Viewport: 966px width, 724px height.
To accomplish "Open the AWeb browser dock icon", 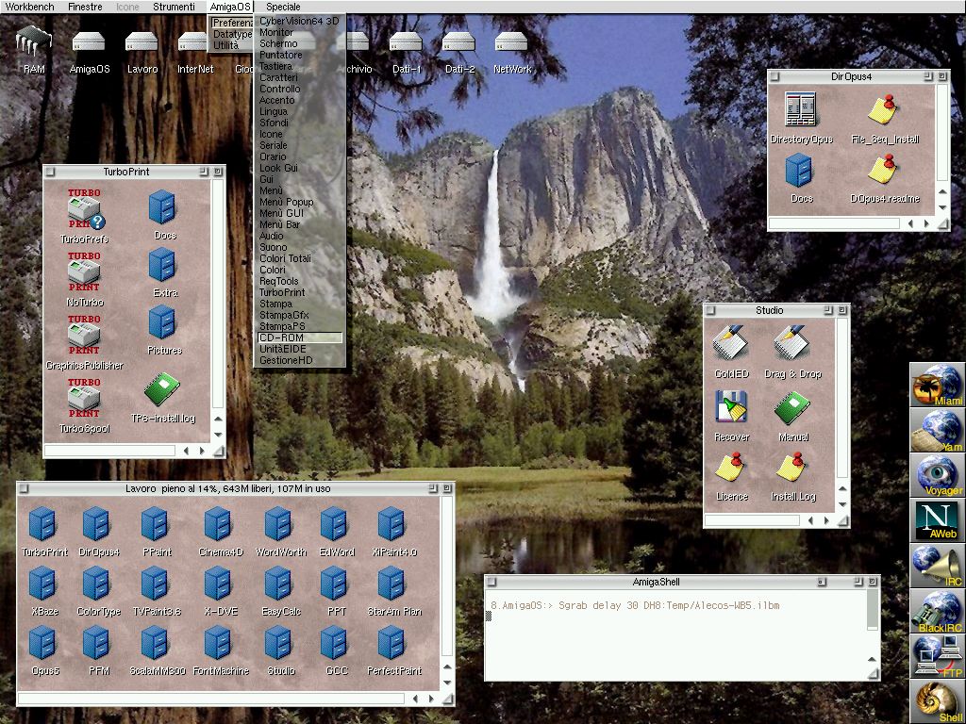I will pyautogui.click(x=938, y=520).
